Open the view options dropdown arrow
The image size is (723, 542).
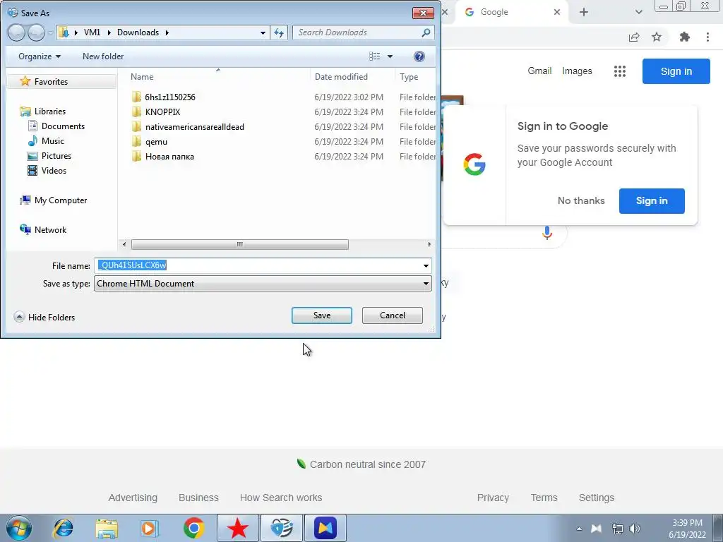click(x=390, y=56)
